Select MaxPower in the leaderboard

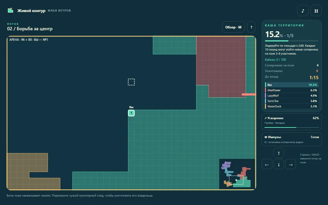point(291,90)
